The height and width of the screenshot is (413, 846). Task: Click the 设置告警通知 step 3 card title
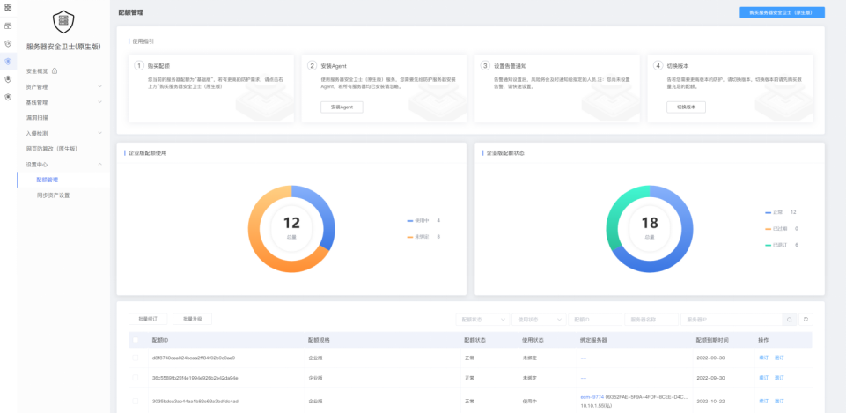click(x=510, y=66)
